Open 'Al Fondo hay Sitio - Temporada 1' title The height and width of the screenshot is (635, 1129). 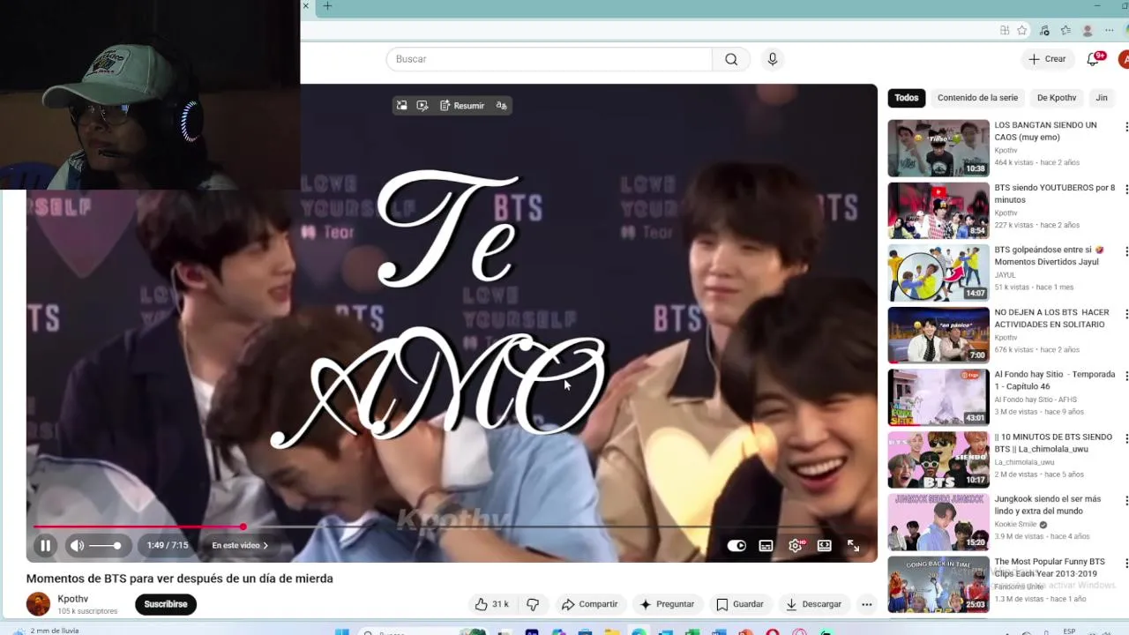pos(1055,380)
